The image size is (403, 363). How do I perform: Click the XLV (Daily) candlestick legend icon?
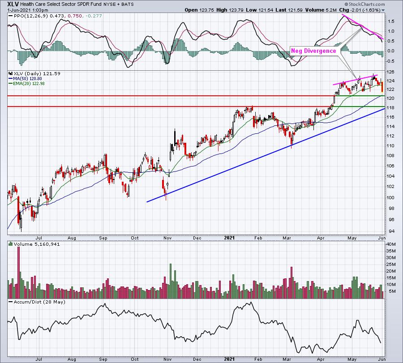click(x=11, y=73)
